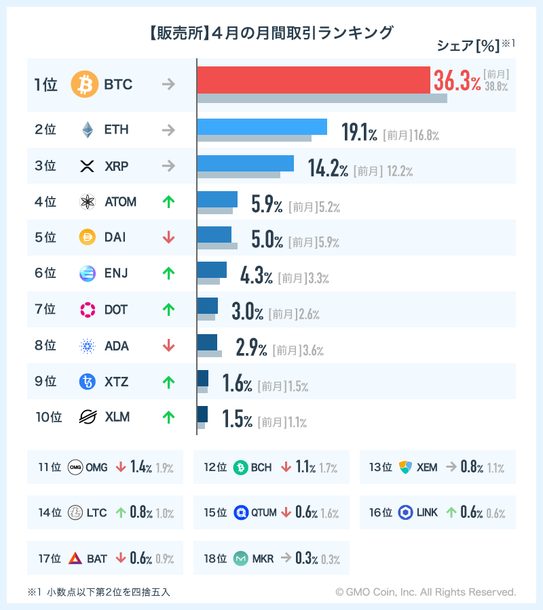Viewport: 543px width, 610px height.
Task: Click the green Bitcoin Cash BCH icon
Action: point(240,467)
